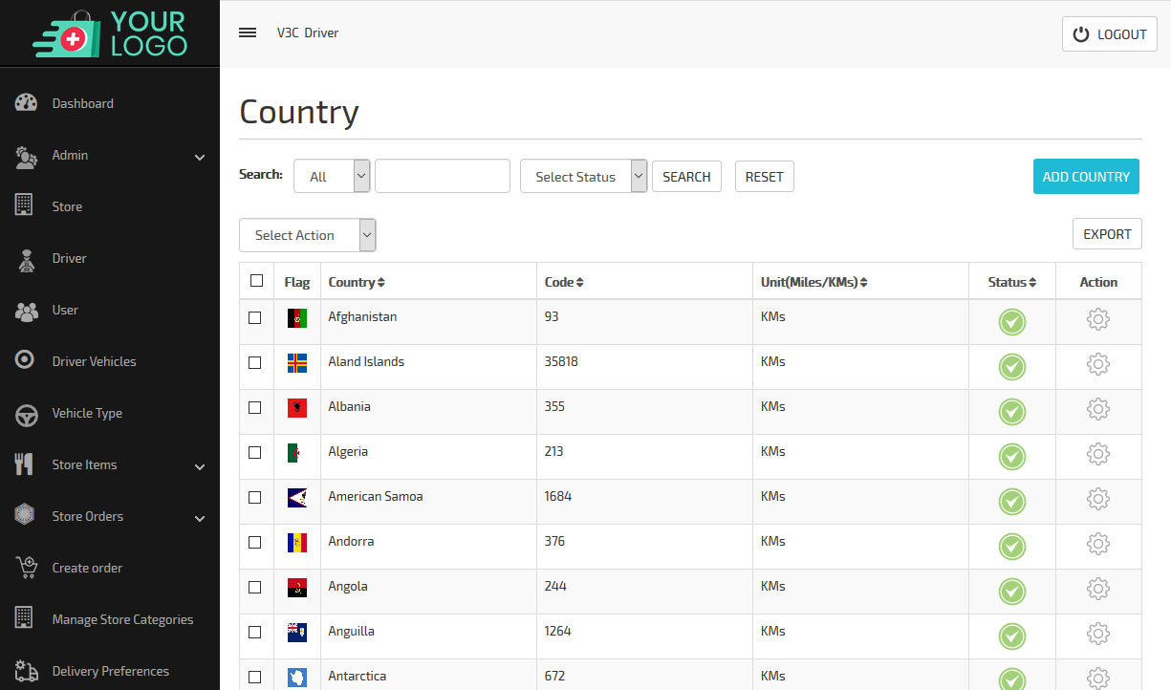Expand the Store Items submenu chevron
1171x690 pixels.
coord(200,466)
